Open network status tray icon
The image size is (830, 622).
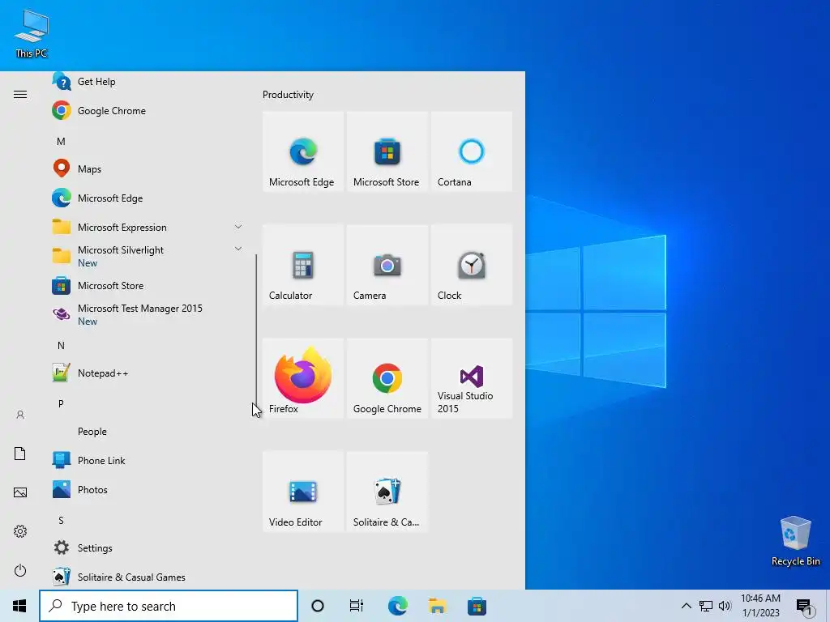(706, 606)
